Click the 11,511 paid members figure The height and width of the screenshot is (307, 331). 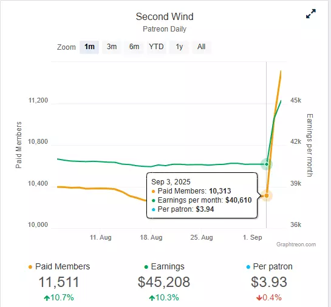coord(59,282)
